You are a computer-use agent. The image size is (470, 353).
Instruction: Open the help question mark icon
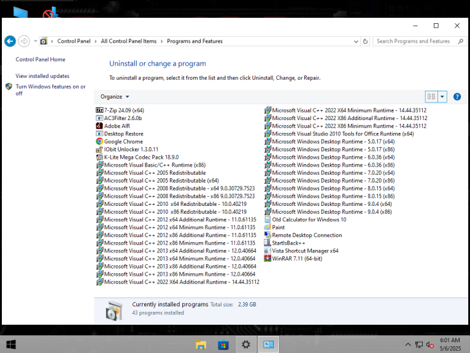457,97
